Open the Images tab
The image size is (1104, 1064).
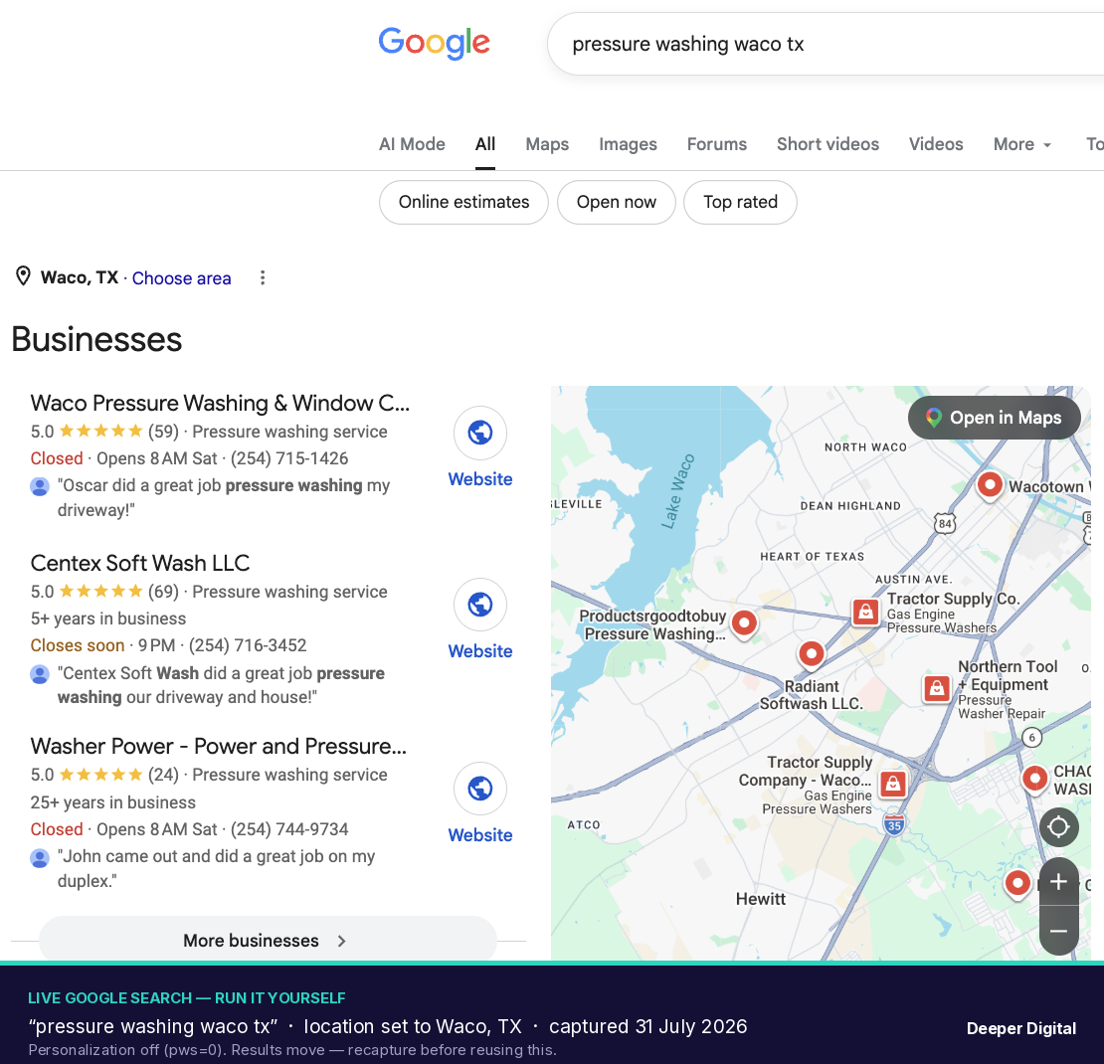(x=628, y=144)
